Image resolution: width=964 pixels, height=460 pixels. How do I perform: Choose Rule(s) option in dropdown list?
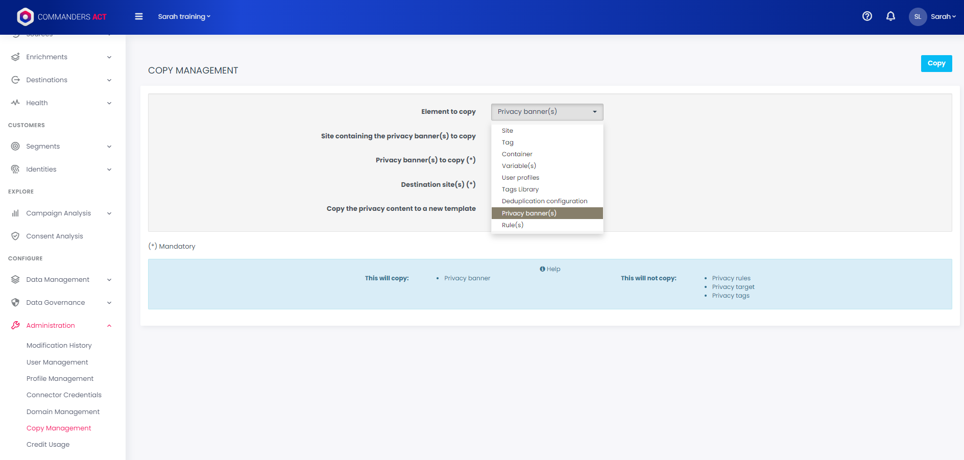[x=513, y=225]
